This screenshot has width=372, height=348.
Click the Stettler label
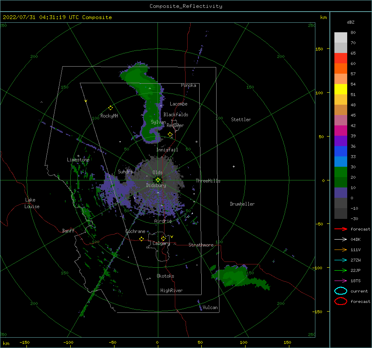(241, 120)
